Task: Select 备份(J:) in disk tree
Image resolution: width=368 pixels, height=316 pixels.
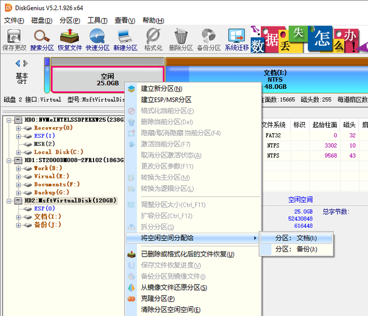Action: (x=48, y=225)
